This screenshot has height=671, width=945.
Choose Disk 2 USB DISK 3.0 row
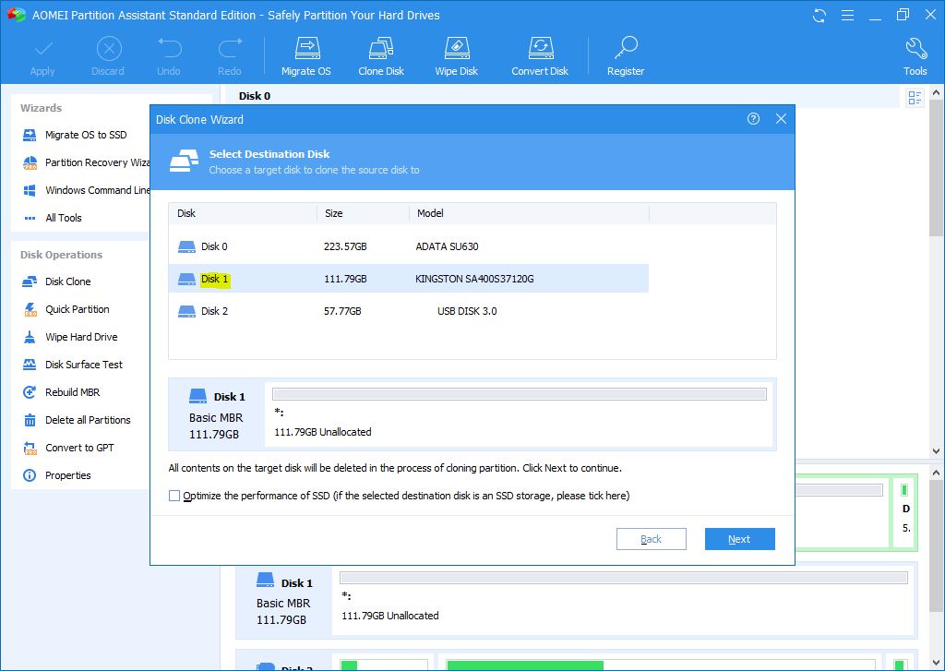(x=408, y=311)
